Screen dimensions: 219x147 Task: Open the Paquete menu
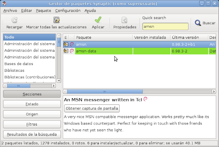pos(43,11)
